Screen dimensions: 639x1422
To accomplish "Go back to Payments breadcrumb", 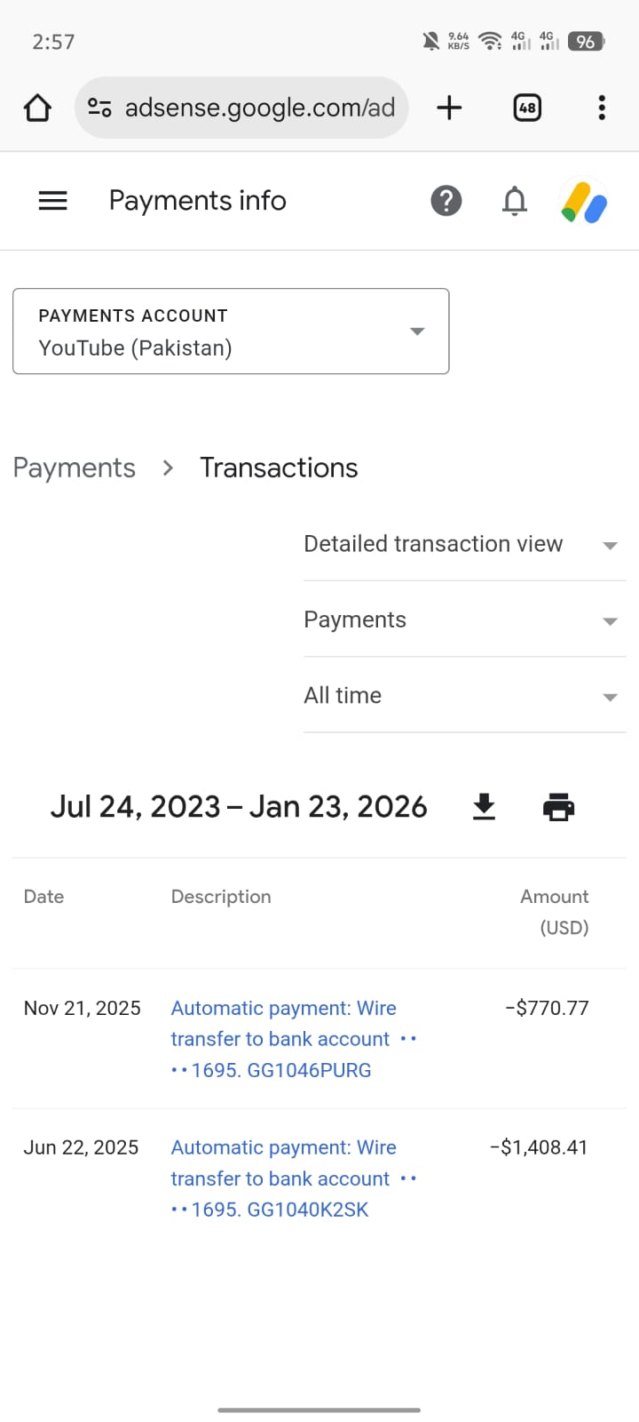I will (75, 468).
